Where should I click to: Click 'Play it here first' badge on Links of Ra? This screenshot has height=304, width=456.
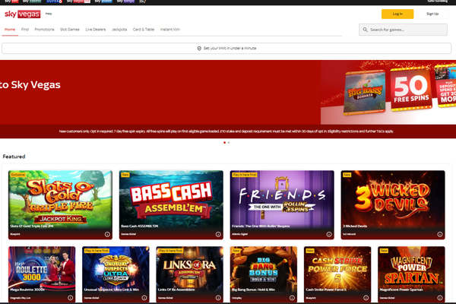click(x=171, y=251)
